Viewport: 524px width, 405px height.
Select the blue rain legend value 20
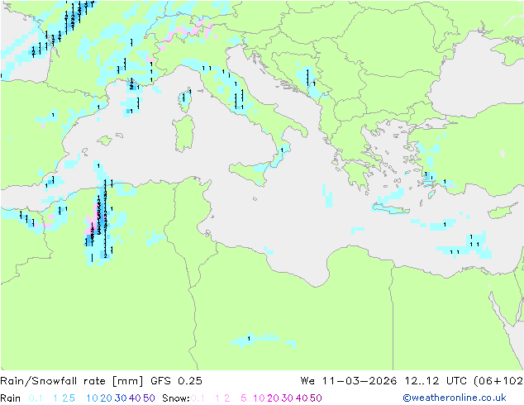tap(107, 398)
